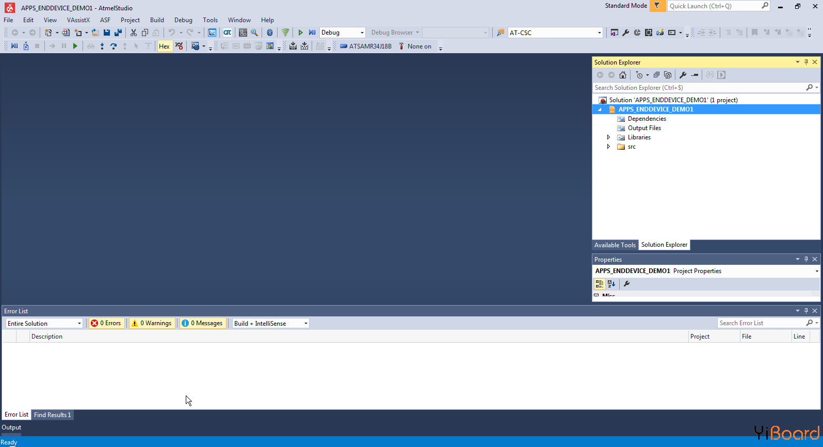Image resolution: width=823 pixels, height=447 pixels.
Task: Click Collapse All icon in Solution Explorer
Action: coord(656,75)
